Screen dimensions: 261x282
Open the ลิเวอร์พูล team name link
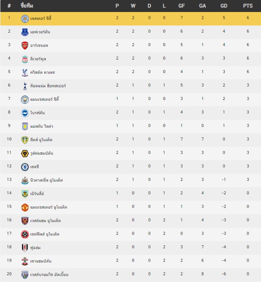coord(38,59)
